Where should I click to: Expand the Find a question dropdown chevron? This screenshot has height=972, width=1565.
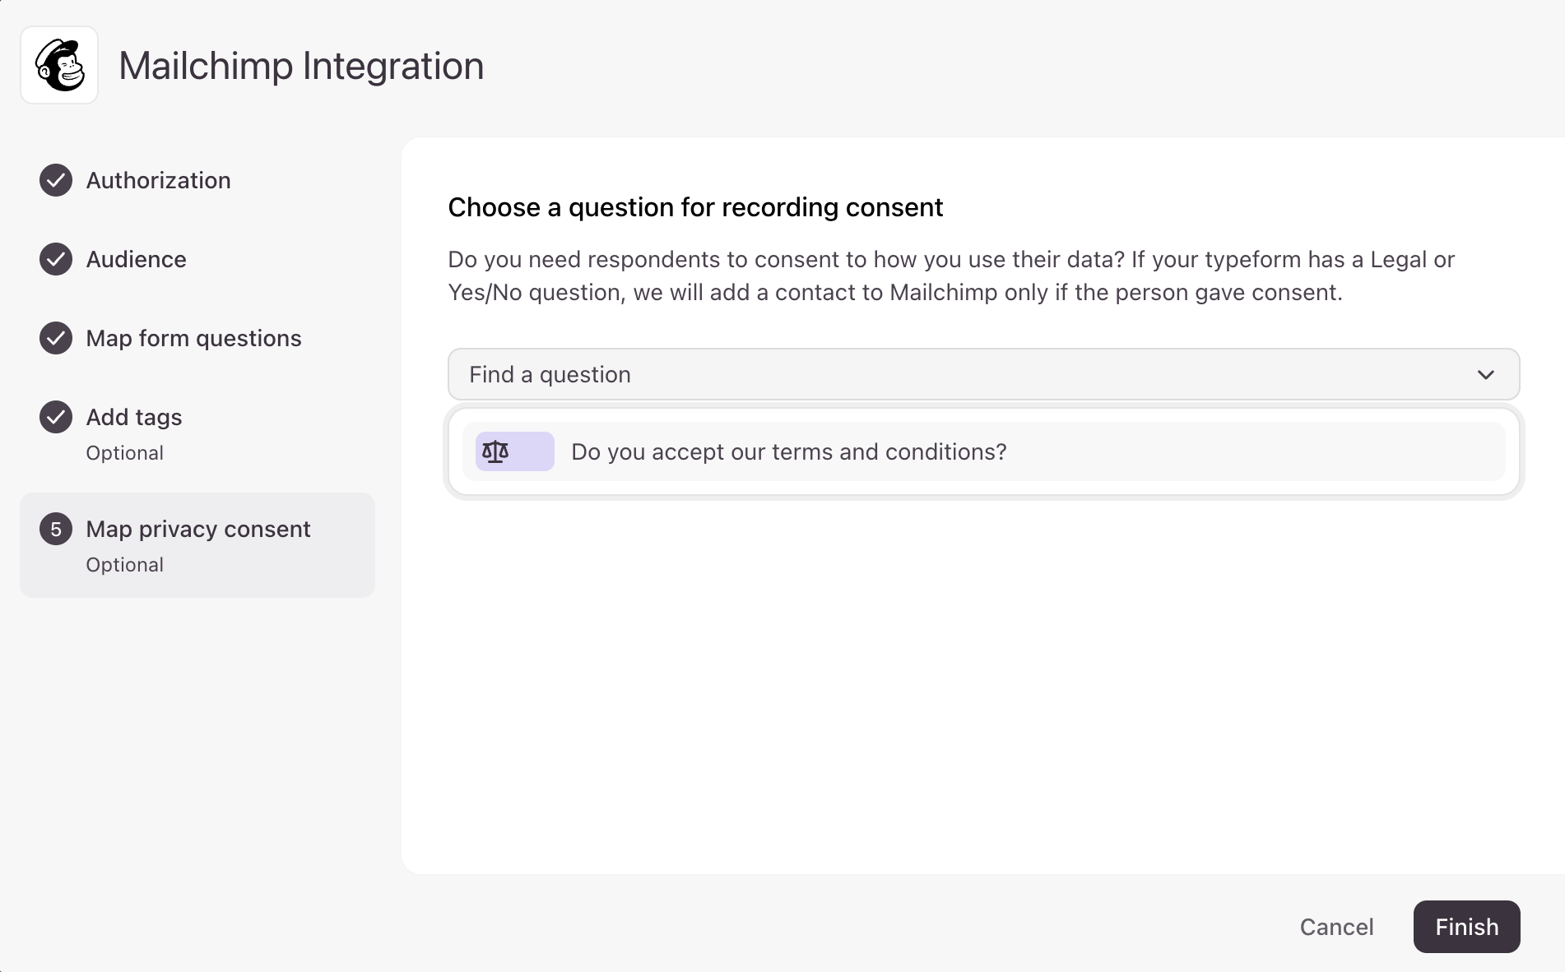pos(1485,374)
